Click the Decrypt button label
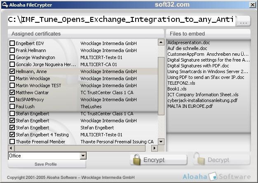 click(218, 160)
